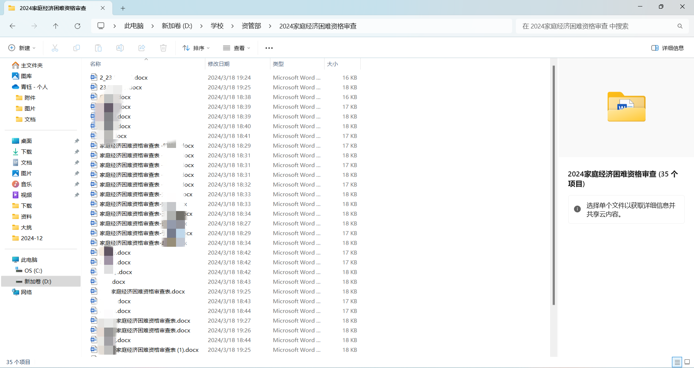The image size is (694, 368).
Task: Click 资管部 in the address breadcrumb
Action: tap(251, 26)
